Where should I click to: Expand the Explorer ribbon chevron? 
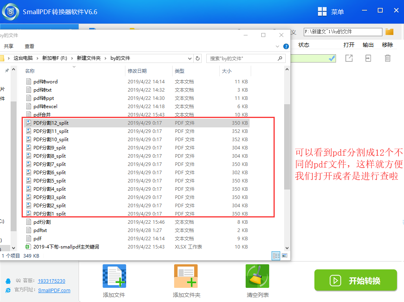277,47
